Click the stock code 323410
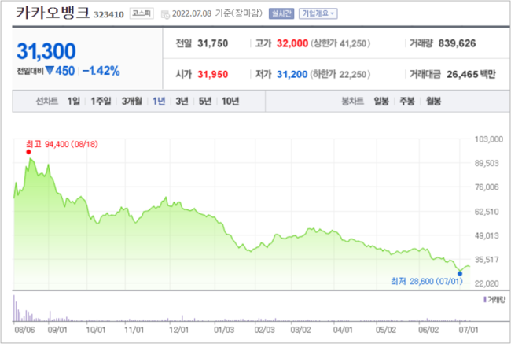The width and height of the screenshot is (511, 344). pyautogui.click(x=108, y=14)
